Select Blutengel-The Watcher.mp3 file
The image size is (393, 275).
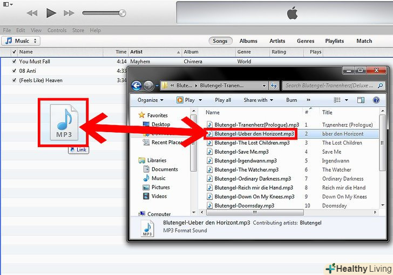pos(243,170)
